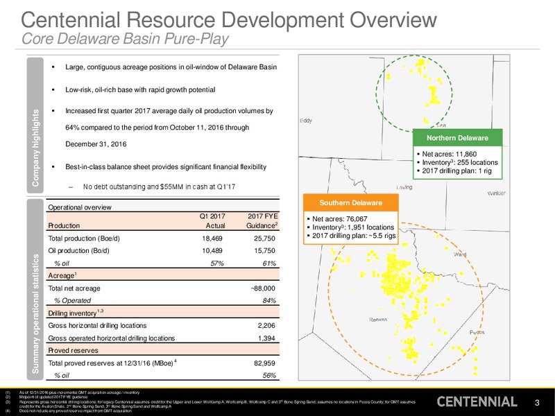The height and width of the screenshot is (416, 555).
Task: Click the '2017 FYE Guidance' column header
Action: 262,220
